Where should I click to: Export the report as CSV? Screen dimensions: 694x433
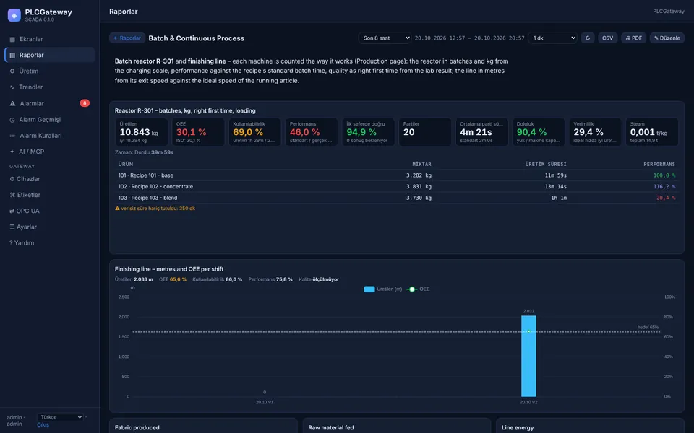[608, 38]
